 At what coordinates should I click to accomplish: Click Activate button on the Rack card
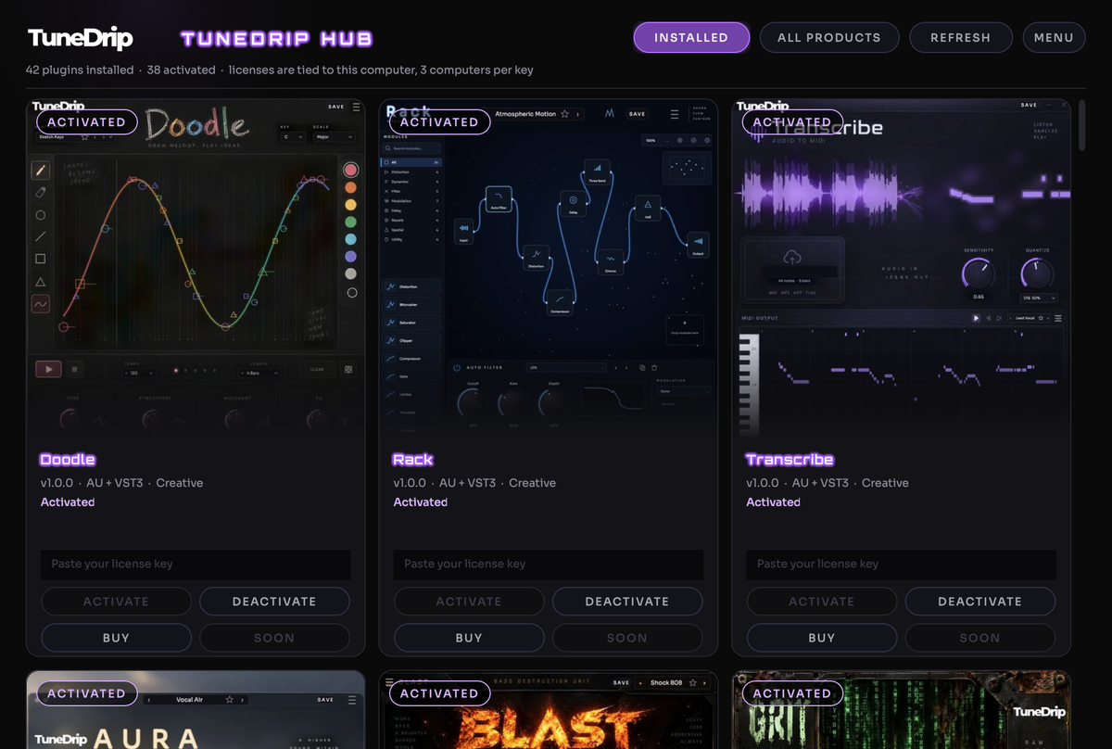pyautogui.click(x=469, y=602)
